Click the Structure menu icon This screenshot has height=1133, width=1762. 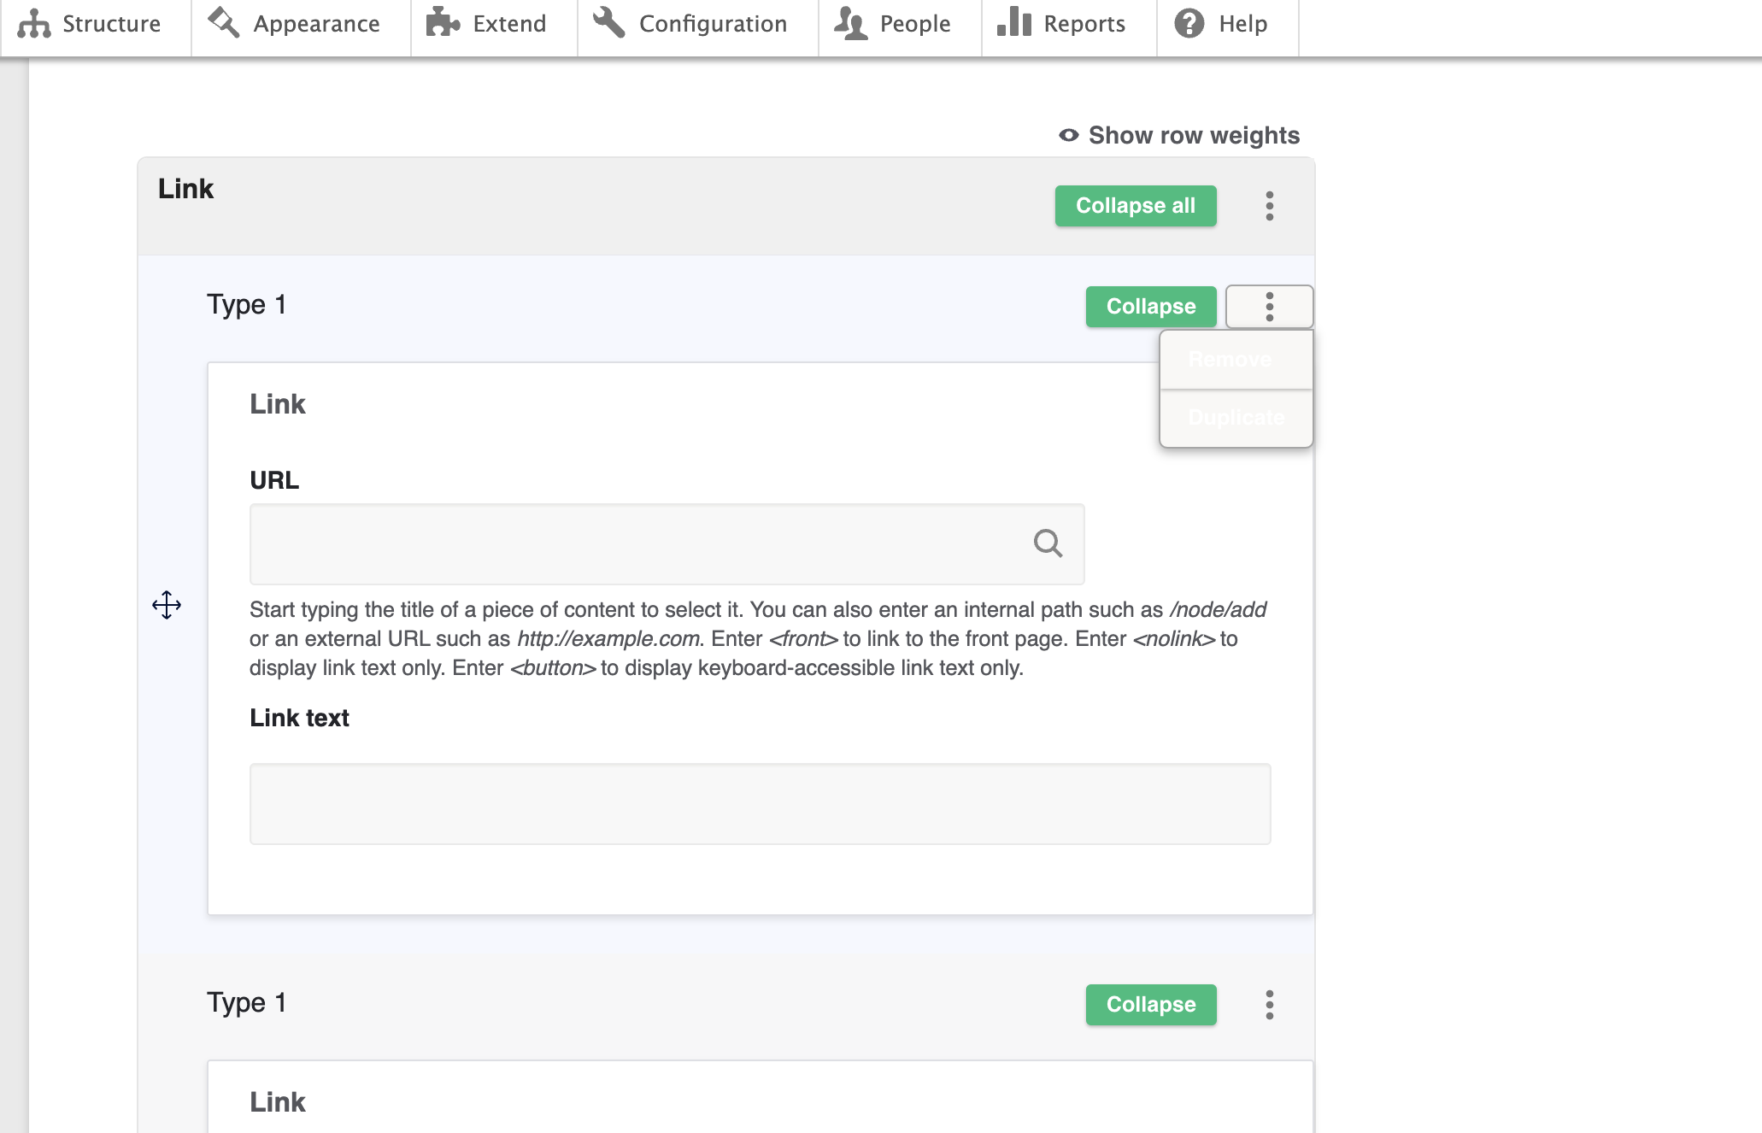35,23
